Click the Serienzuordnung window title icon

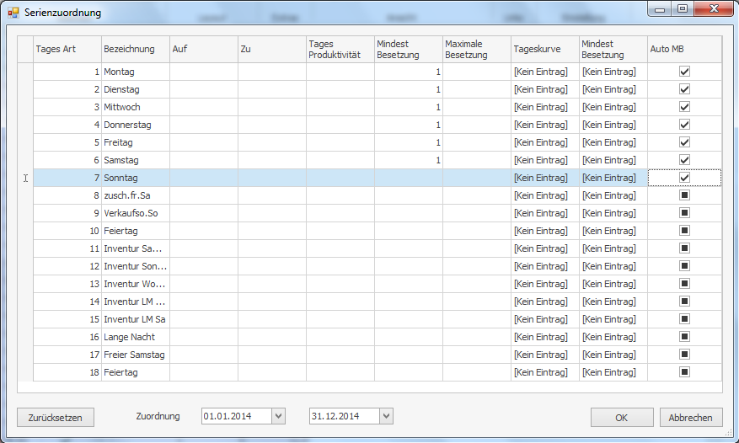tap(13, 13)
